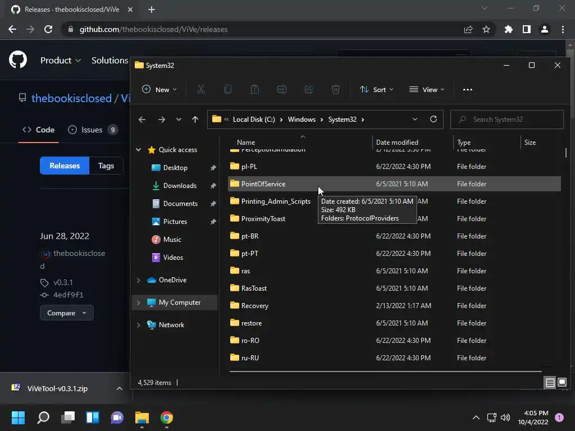The width and height of the screenshot is (575, 431).
Task: Open the Sort dropdown
Action: 377,89
